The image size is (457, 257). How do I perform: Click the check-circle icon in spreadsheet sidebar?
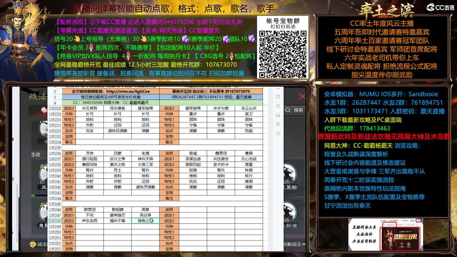pos(278,106)
